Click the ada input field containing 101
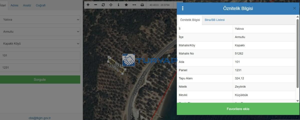Screen dimensions: 300x120 [x=40, y=56]
